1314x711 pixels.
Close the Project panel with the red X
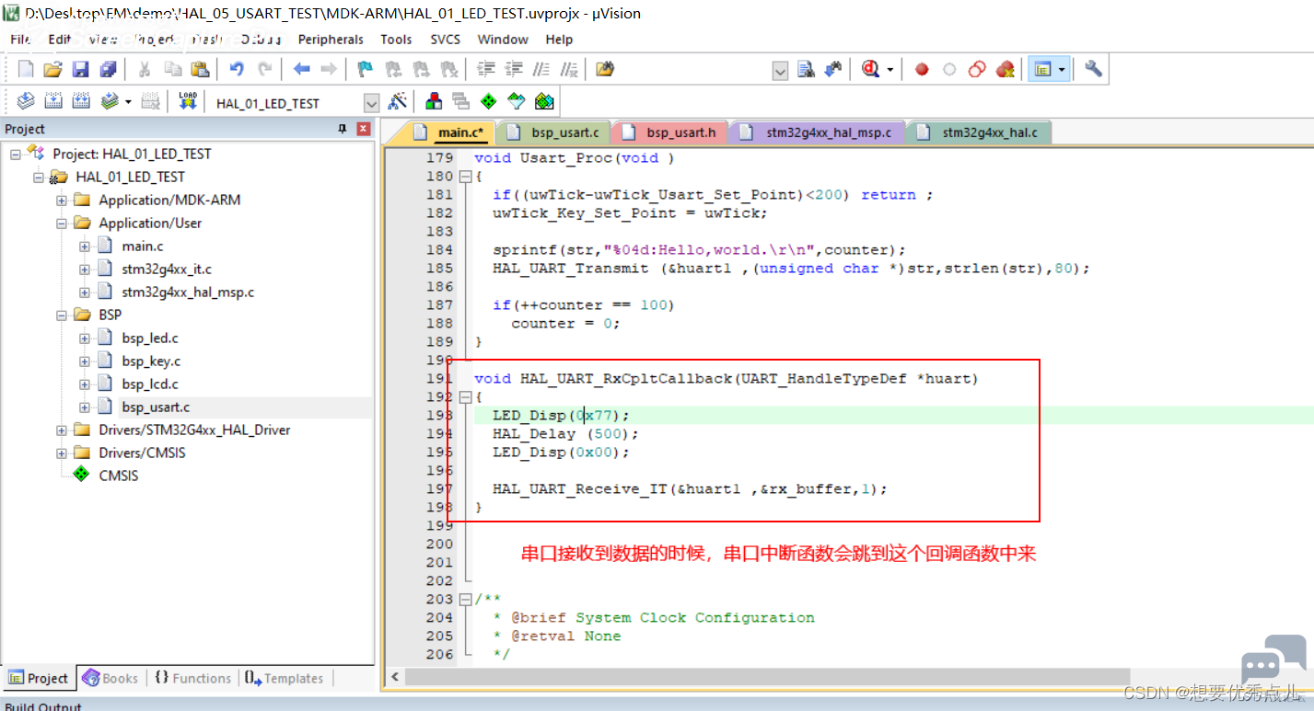coord(363,129)
